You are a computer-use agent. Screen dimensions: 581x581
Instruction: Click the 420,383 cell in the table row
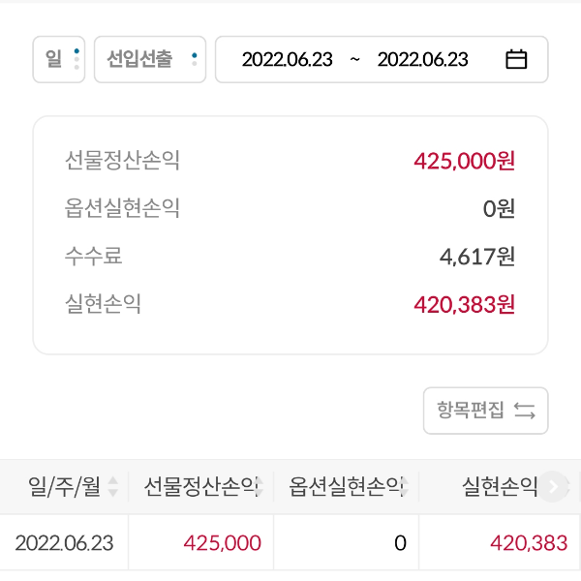(529, 543)
